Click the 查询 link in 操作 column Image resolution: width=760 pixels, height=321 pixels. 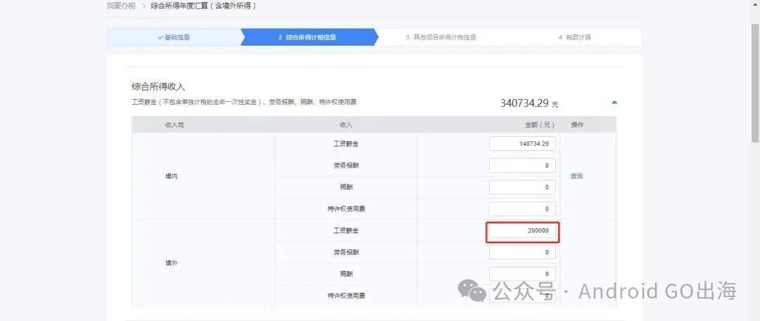(576, 176)
